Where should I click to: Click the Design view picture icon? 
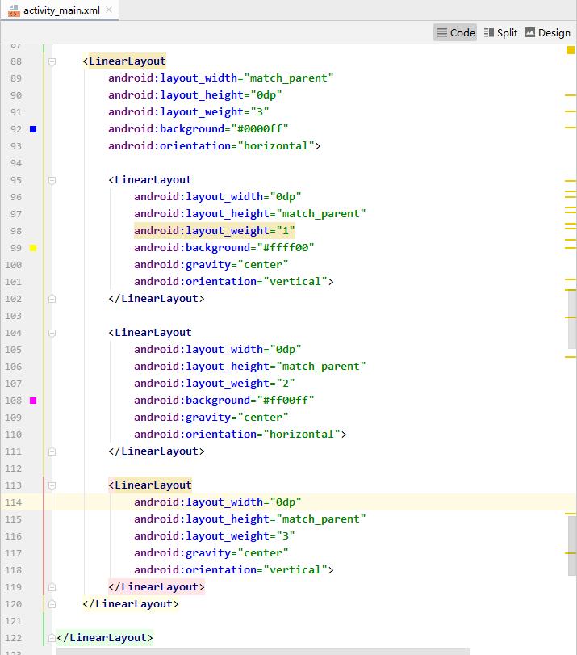(x=530, y=32)
